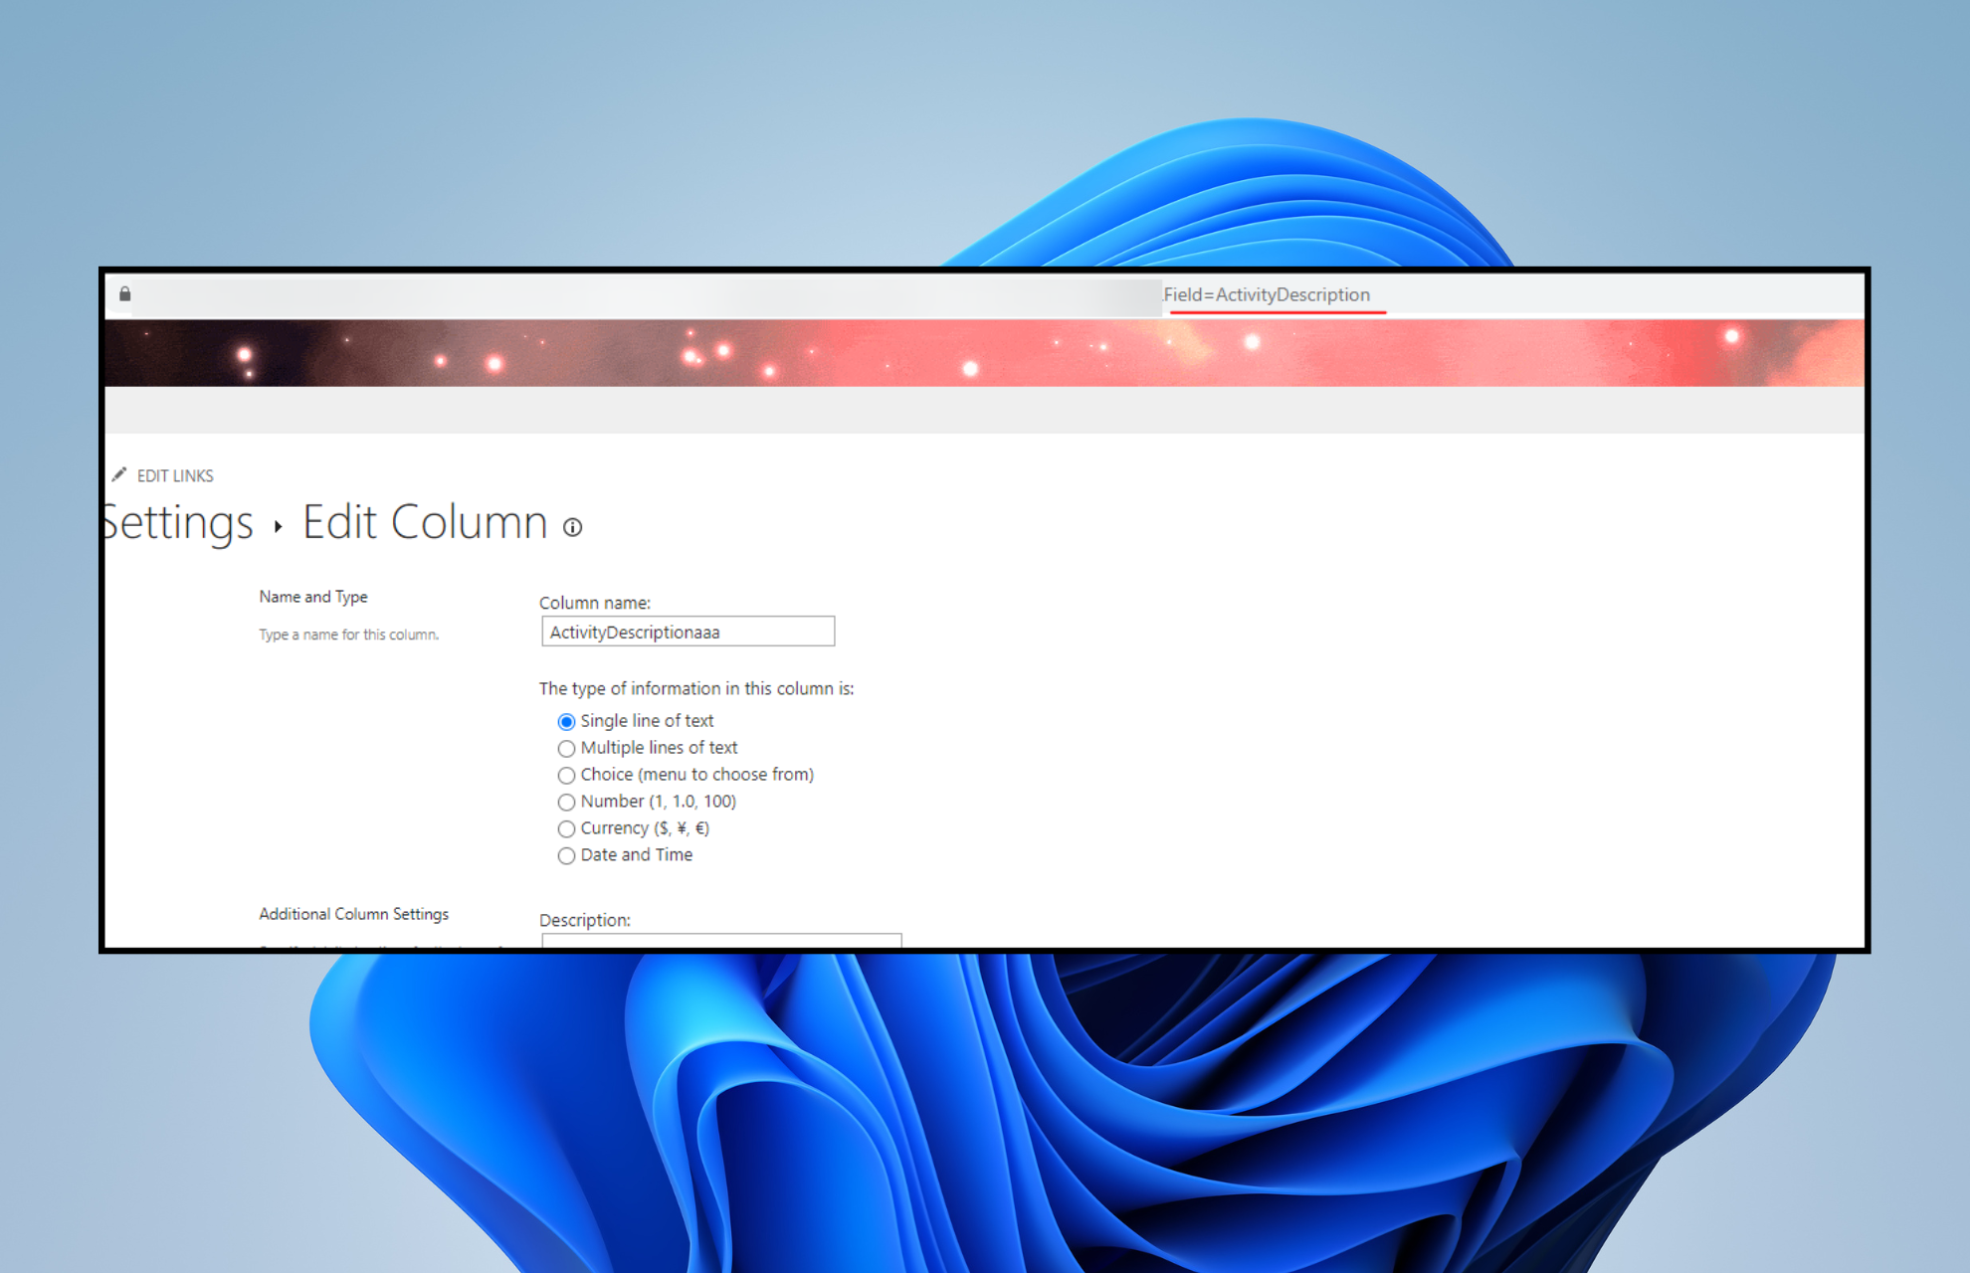
Task: Focus the Description text box
Action: tap(721, 940)
